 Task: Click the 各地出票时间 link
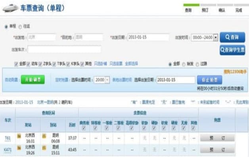(122, 80)
